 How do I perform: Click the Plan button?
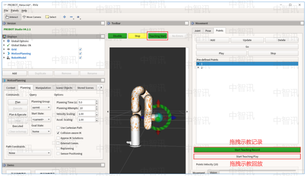click(17, 102)
